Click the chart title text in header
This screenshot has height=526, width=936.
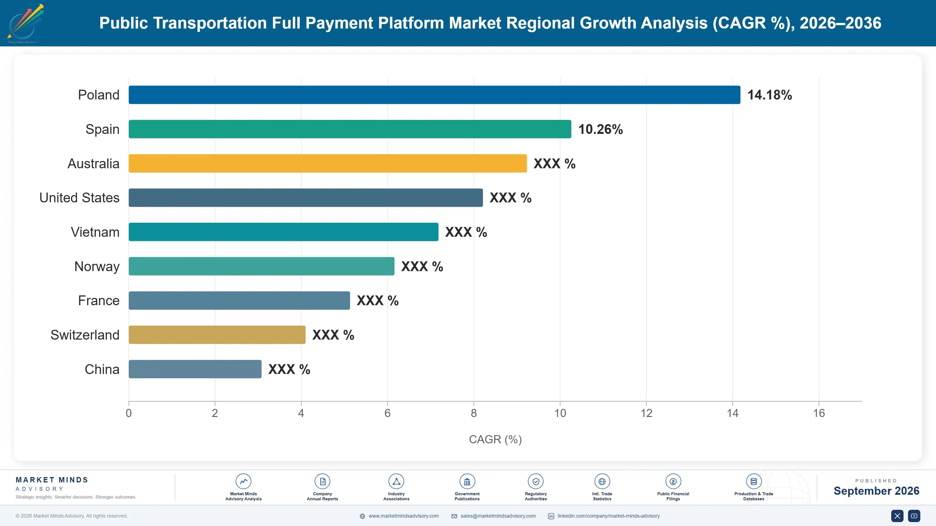(x=490, y=23)
